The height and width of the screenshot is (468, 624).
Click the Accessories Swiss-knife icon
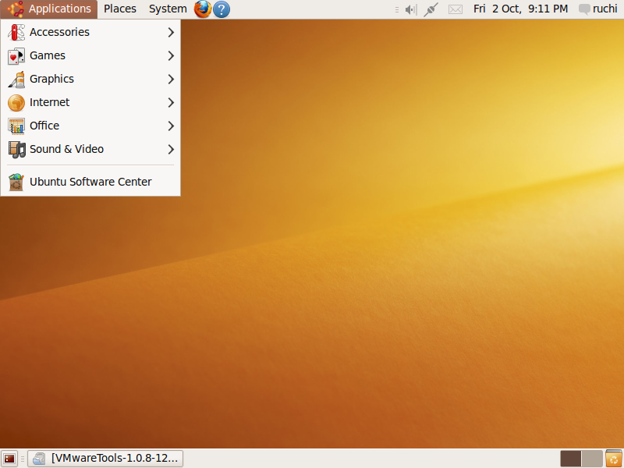(16, 32)
